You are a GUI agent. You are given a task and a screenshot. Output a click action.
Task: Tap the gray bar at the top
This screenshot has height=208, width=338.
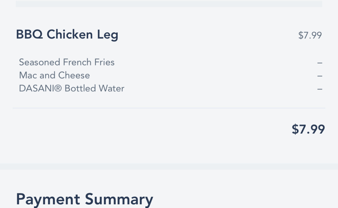[x=169, y=4]
